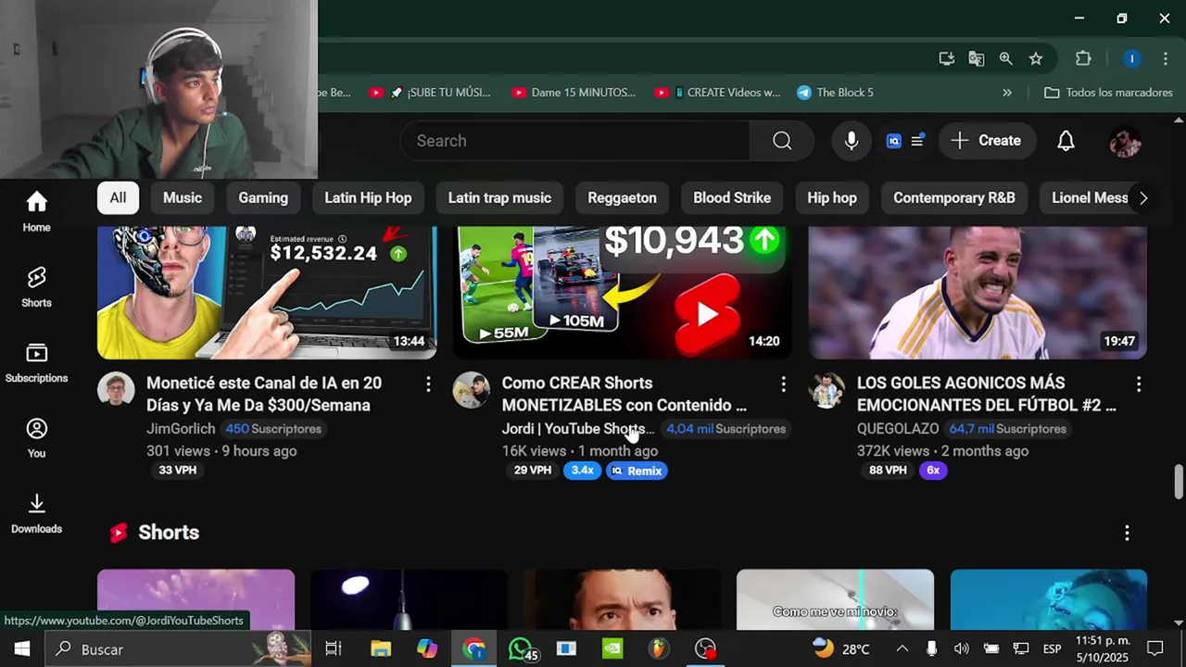1186x667 pixels.
Task: Open the ¡SUBE TU MÚSI... bookmark
Action: pos(431,93)
